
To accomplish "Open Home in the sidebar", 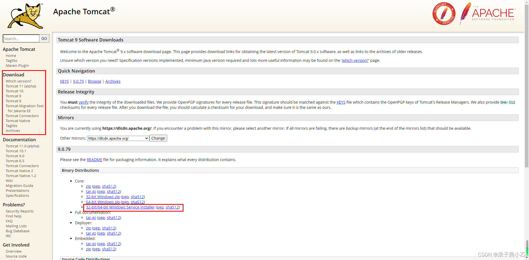I will coord(11,56).
